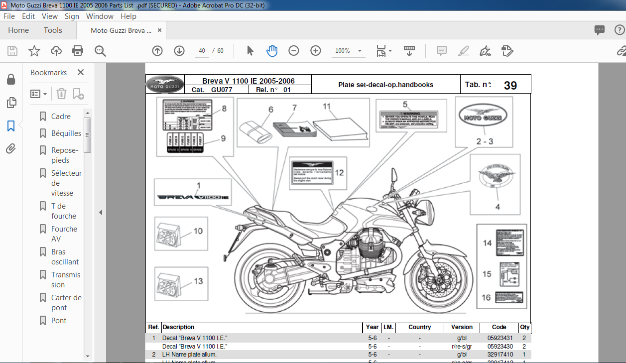This screenshot has width=626, height=363.
Task: Click the Moto Guzzi logo in page header
Action: (165, 84)
